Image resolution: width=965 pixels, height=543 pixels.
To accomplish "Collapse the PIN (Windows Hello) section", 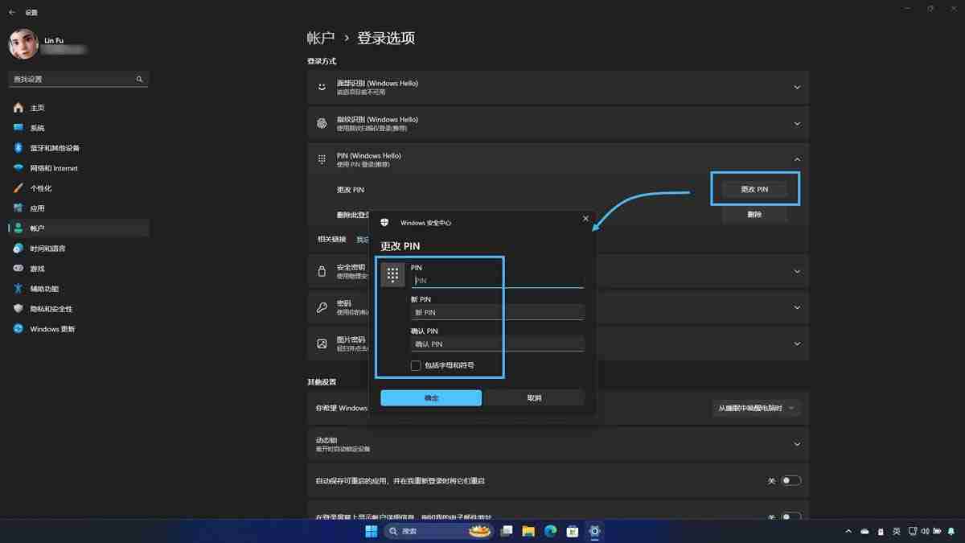I will click(x=796, y=158).
